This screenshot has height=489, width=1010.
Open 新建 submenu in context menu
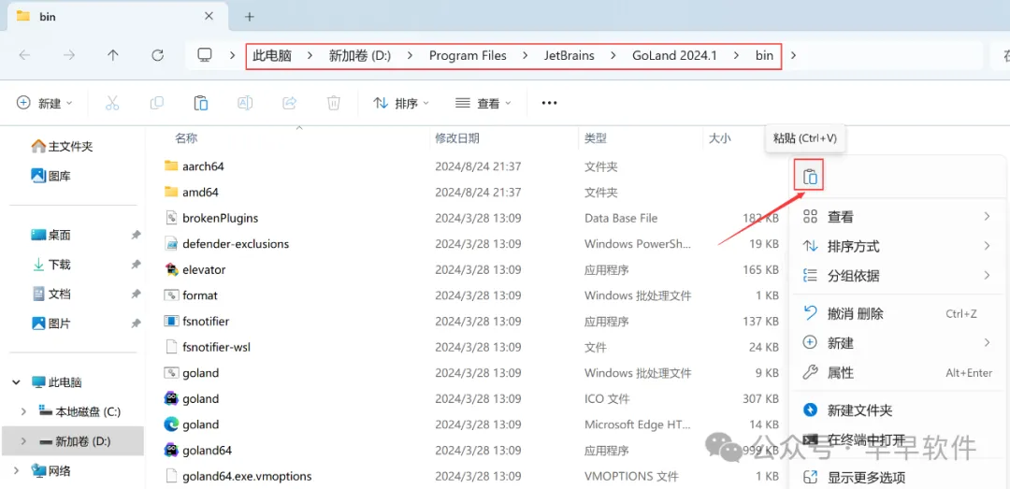898,343
